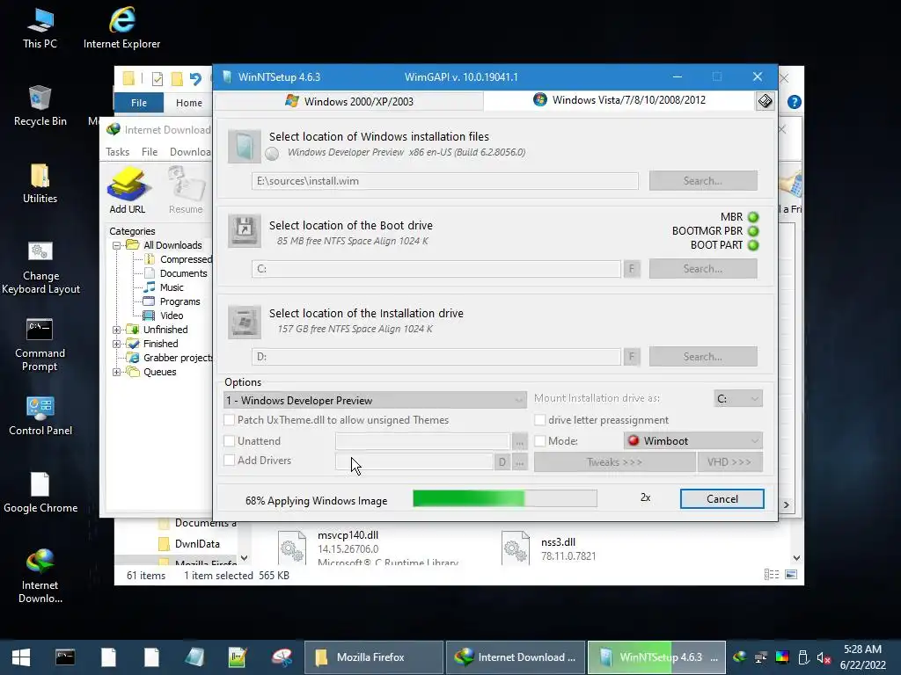Launch Google Chrome desktop shortcut
Viewport: 901px width, 675px height.
tap(40, 493)
